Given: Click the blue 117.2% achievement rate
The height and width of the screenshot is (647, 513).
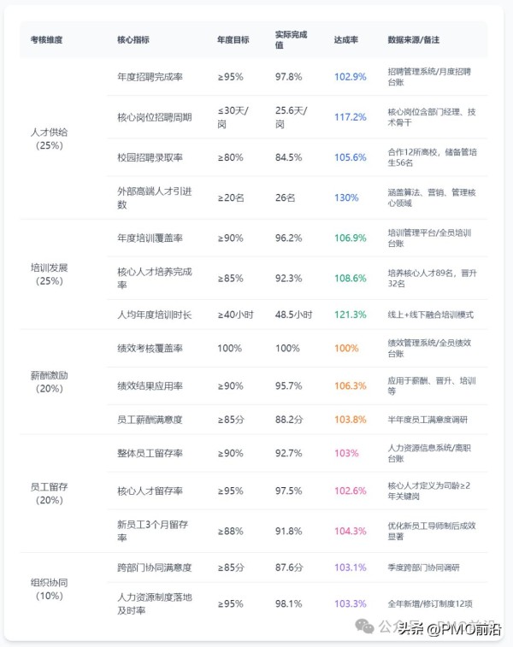Looking at the screenshot, I should coord(350,117).
